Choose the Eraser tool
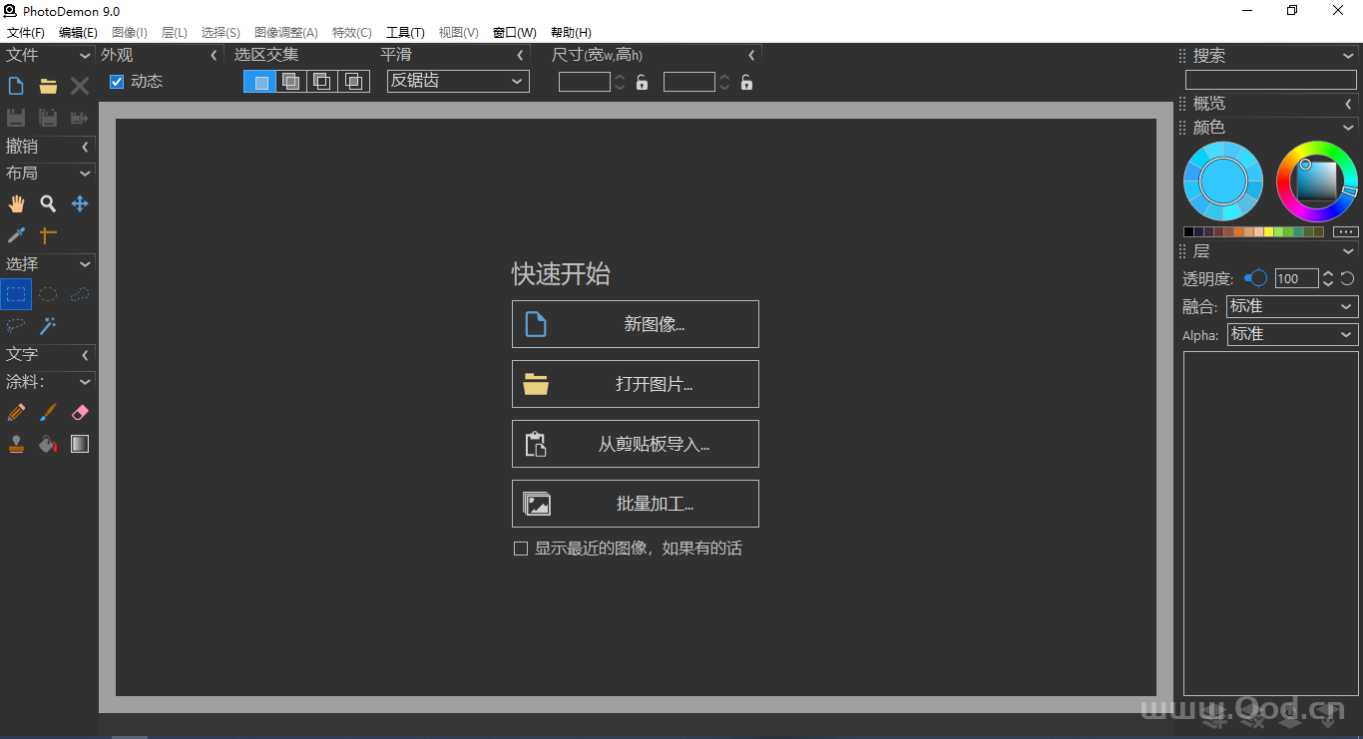 [80, 412]
